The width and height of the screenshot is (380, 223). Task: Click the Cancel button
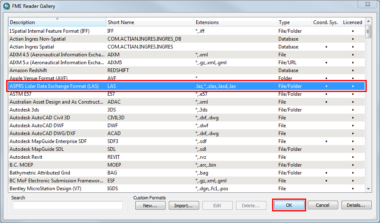point(323,205)
